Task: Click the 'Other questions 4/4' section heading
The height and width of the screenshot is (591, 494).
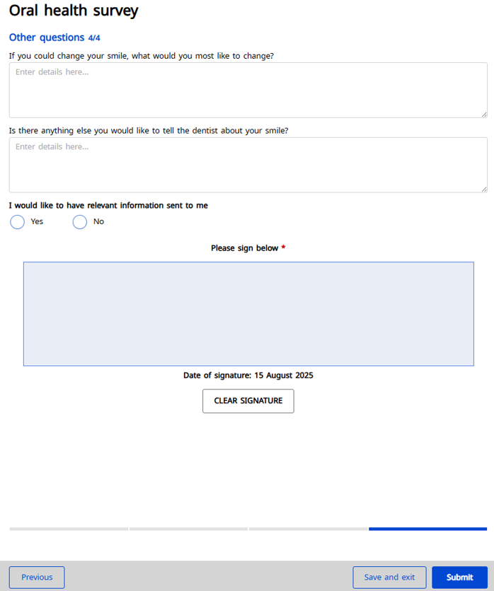Action: point(54,37)
